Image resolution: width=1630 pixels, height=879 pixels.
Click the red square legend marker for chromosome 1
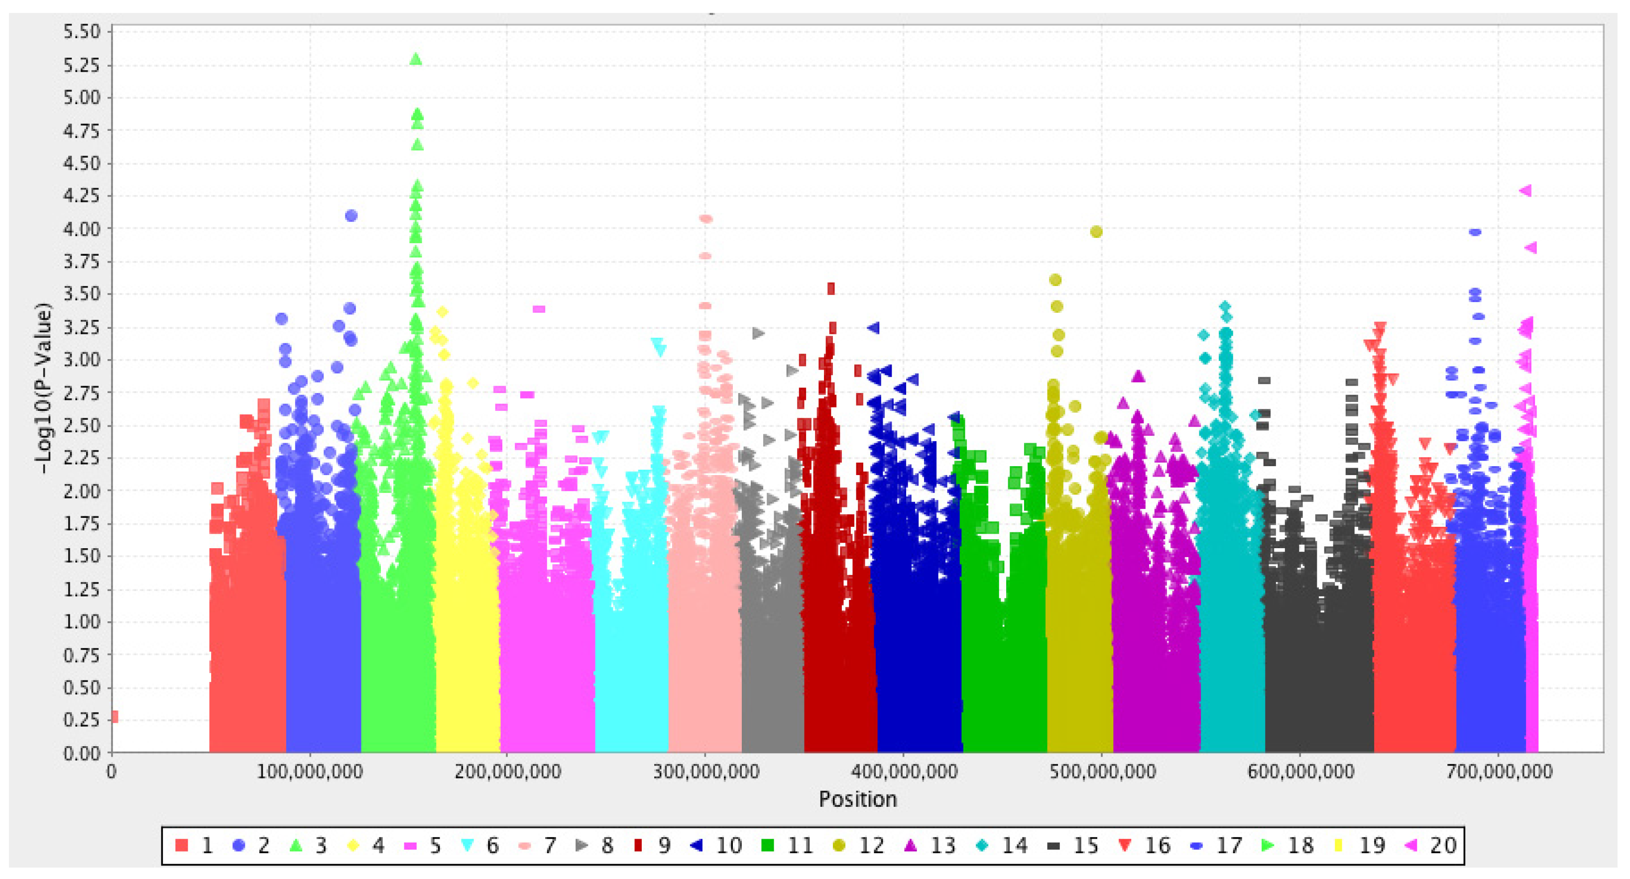[x=182, y=845]
